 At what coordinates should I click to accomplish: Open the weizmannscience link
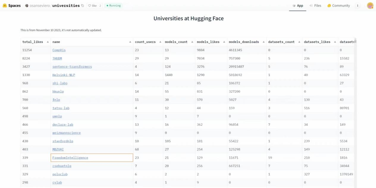coord(66,133)
